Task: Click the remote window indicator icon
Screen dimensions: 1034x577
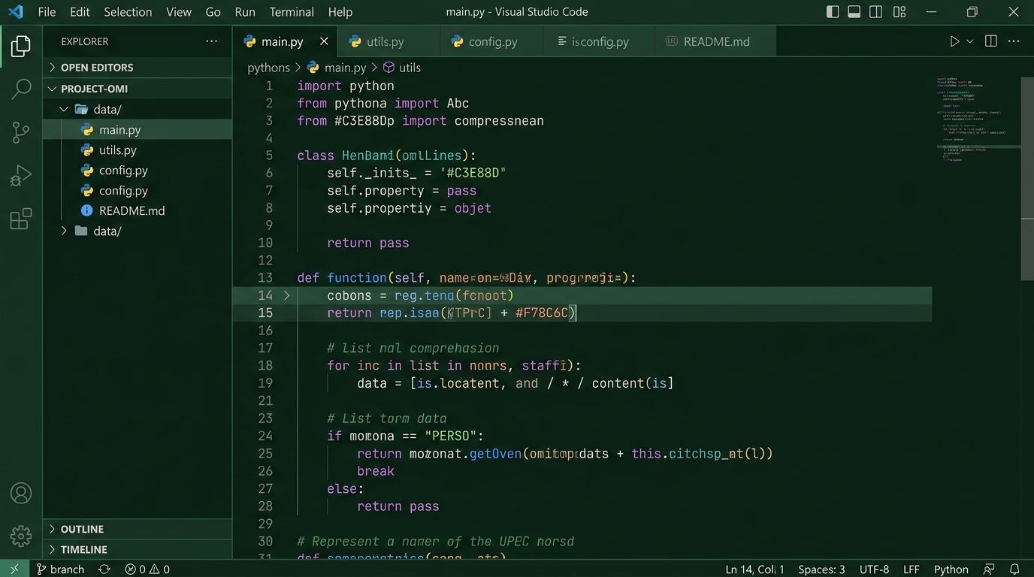Action: (14, 569)
